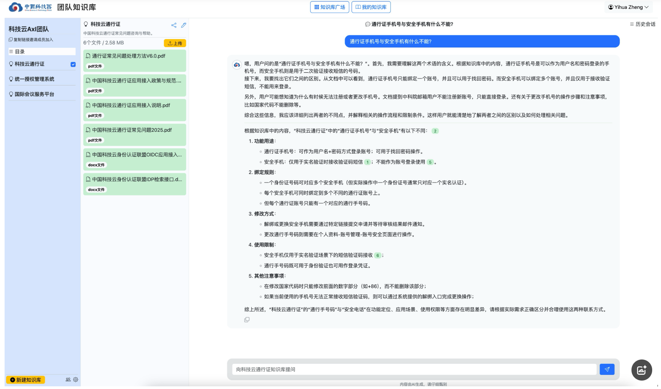Click the 中国科技云 logo in the header
Screen dimensions: 661x389
(30, 7)
